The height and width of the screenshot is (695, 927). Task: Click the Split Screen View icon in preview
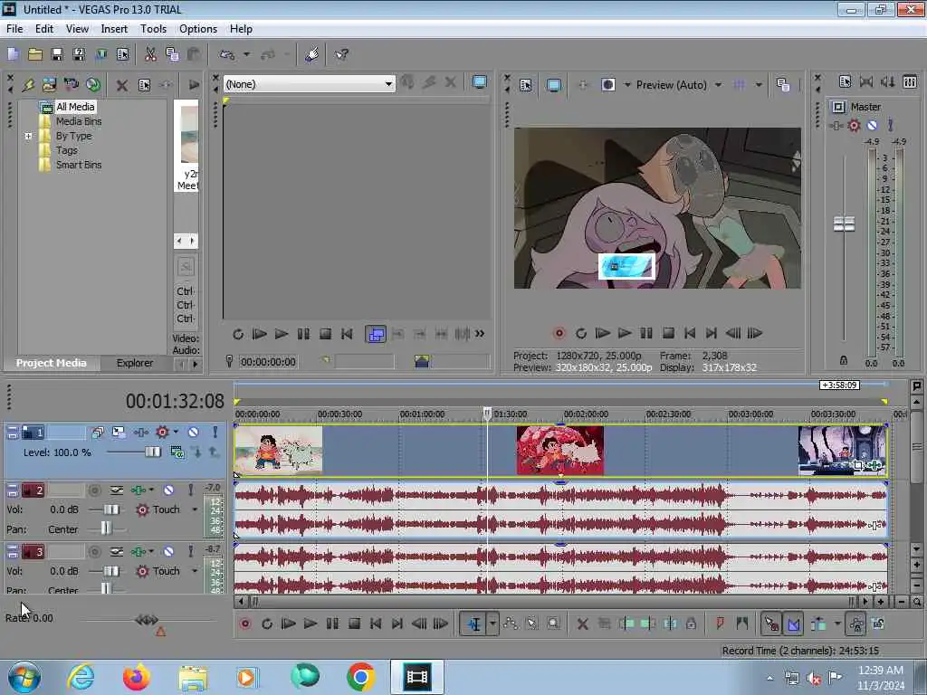607,84
